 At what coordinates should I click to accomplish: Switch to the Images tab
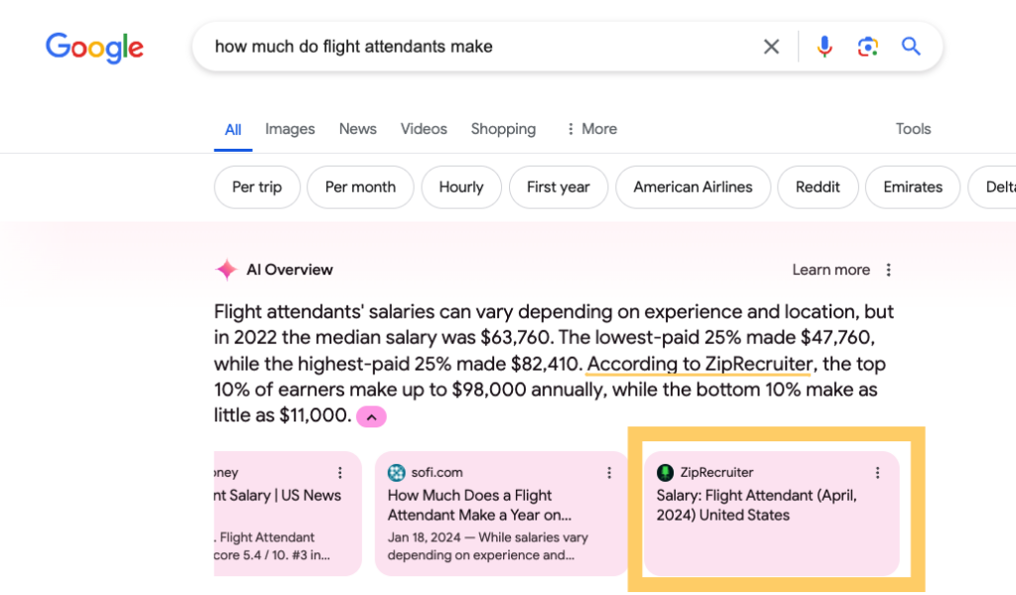(x=289, y=129)
